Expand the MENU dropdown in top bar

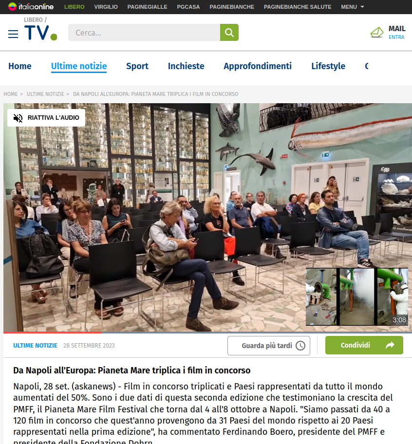[352, 7]
